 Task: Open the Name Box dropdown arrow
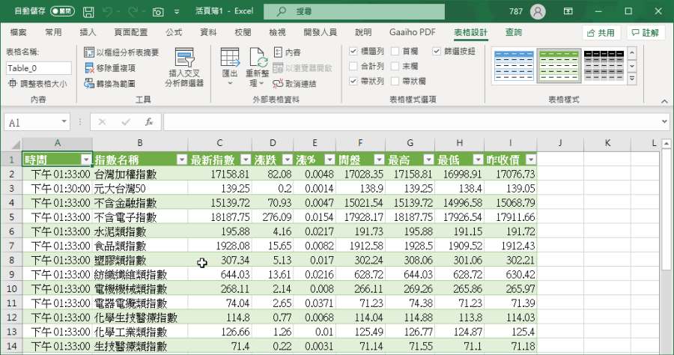point(64,121)
